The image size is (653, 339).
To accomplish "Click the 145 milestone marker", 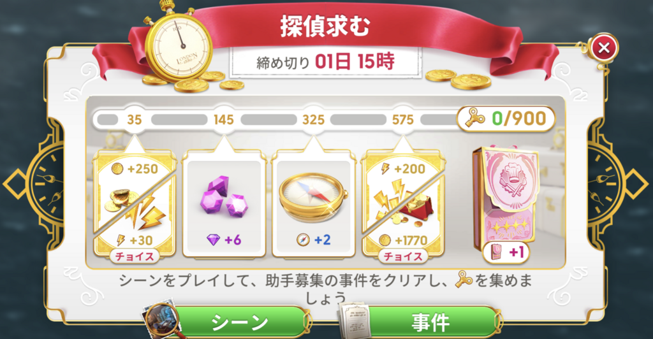I will click(x=224, y=120).
